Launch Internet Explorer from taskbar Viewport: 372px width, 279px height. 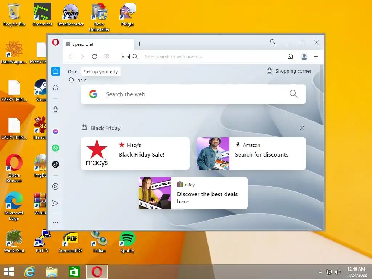[30, 272]
